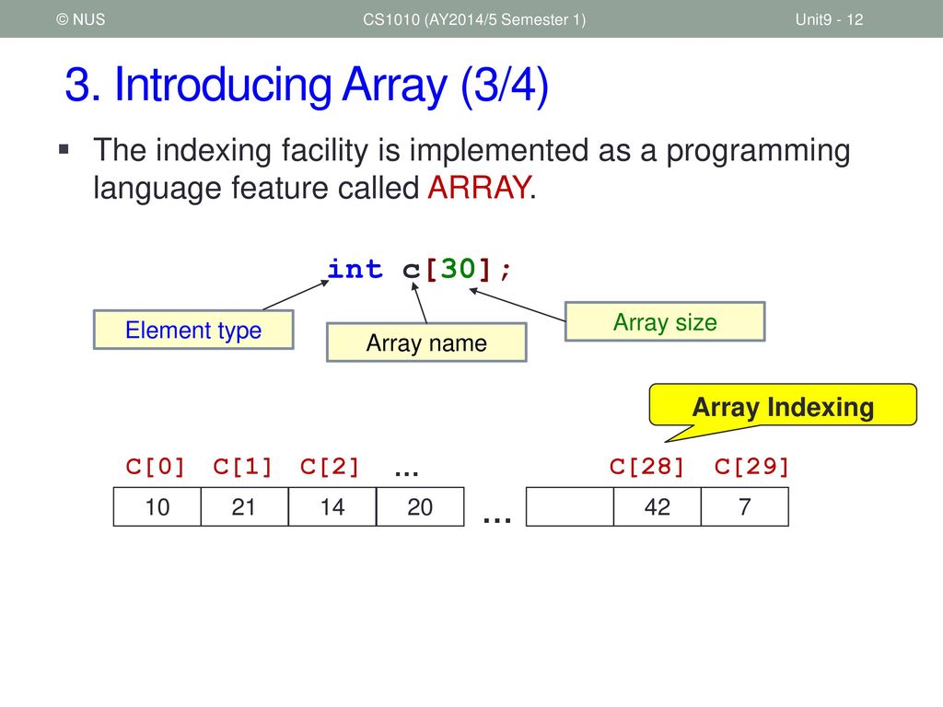Click the 'C[2]' index label
This screenshot has height=707, width=943.
330,466
